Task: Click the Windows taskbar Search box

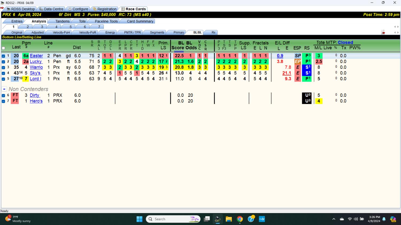Action: click(x=173, y=219)
